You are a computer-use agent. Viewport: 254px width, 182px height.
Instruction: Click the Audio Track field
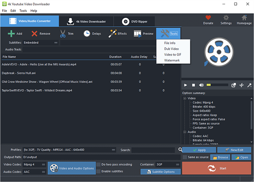coord(89,49)
